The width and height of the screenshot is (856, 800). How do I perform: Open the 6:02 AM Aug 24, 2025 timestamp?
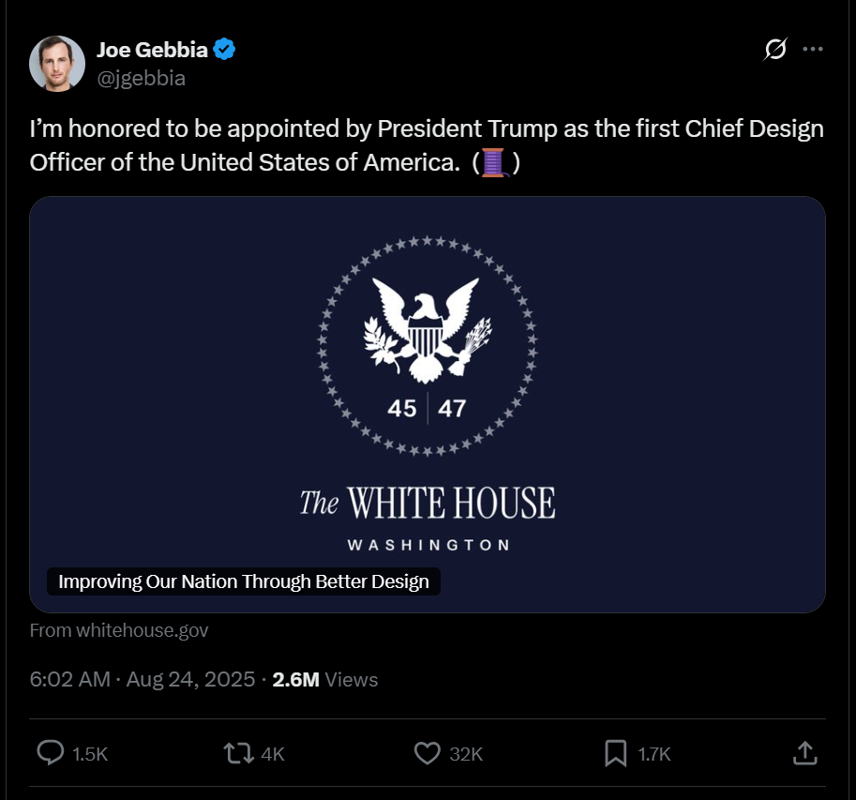pos(143,679)
